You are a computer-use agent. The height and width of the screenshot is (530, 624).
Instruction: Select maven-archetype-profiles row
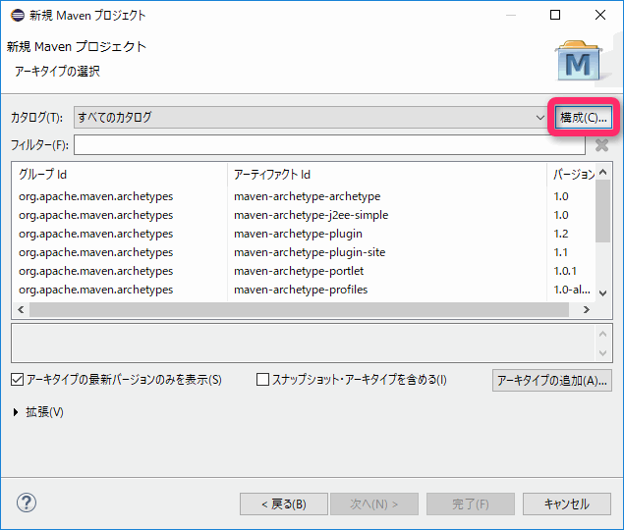[x=304, y=290]
